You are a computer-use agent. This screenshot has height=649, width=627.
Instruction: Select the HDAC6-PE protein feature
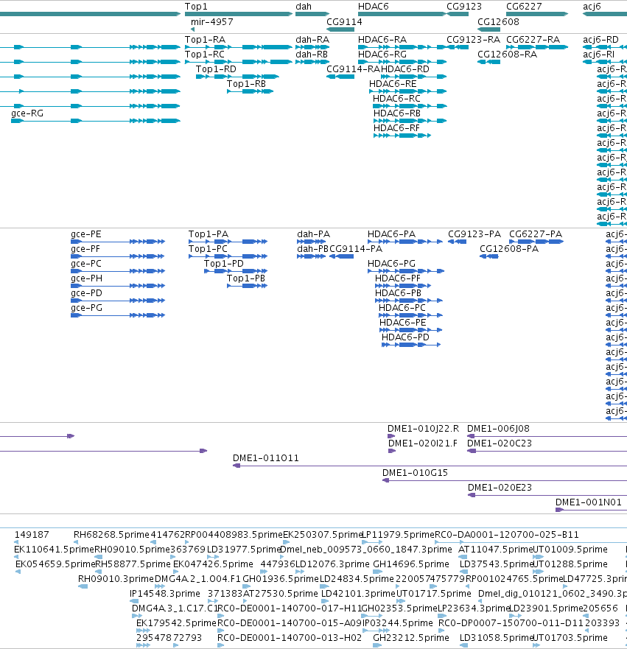point(411,330)
